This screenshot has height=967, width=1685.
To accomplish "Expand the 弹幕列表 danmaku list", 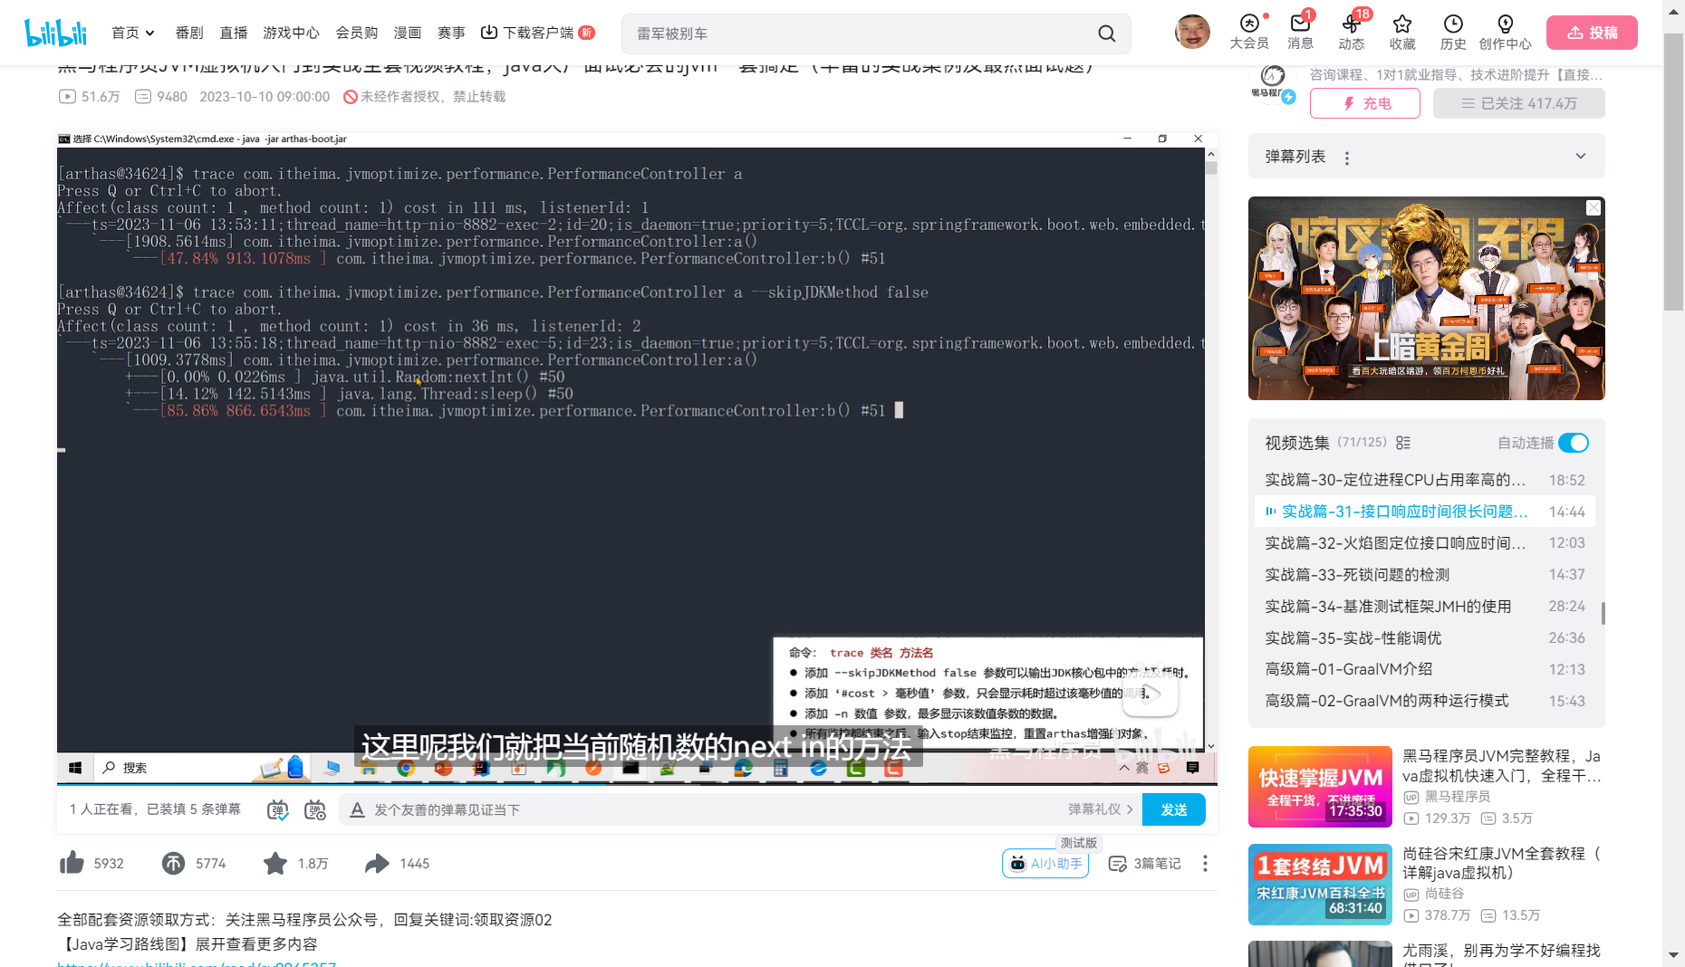I will coord(1581,156).
